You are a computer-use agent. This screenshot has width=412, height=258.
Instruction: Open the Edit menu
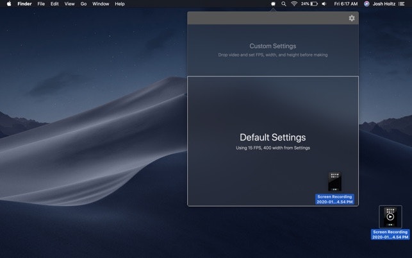coord(54,4)
